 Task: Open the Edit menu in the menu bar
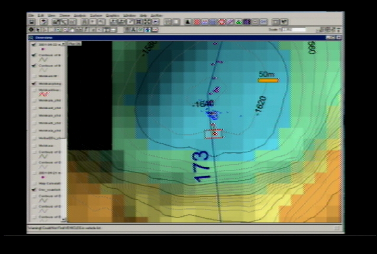click(41, 15)
